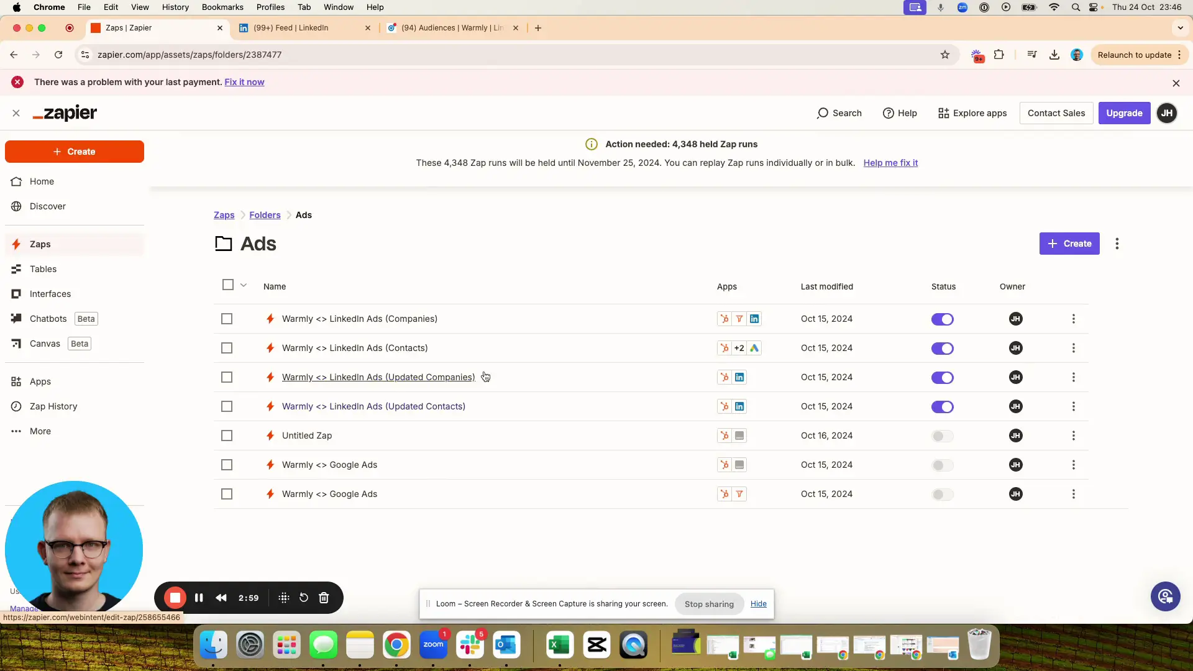Viewport: 1193px width, 671px height.
Task: Rewind the Loom recording
Action: 221,598
